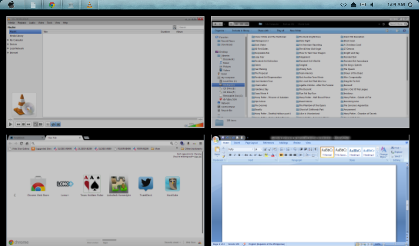Viewport: 419px width, 246px height.
Task: Select the Normal style in Word
Action: [327, 152]
